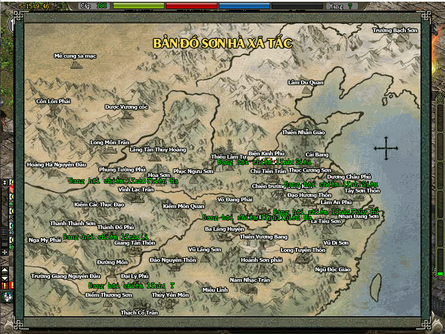Select the Đại Lý Phủ city marker

[135, 276]
